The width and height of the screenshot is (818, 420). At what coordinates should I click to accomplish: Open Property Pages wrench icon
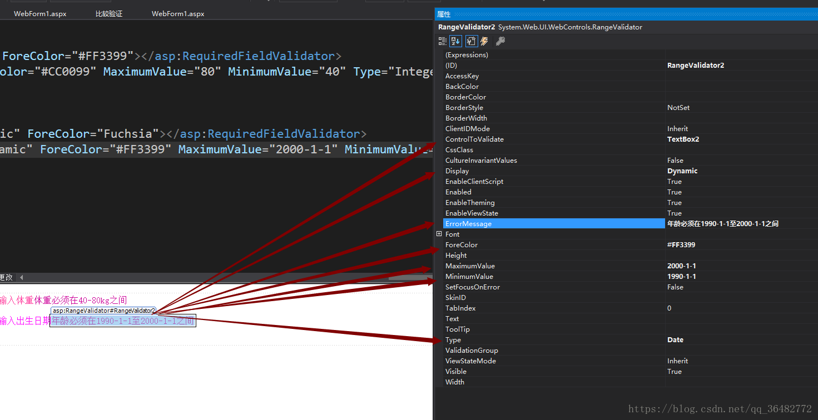[500, 41]
